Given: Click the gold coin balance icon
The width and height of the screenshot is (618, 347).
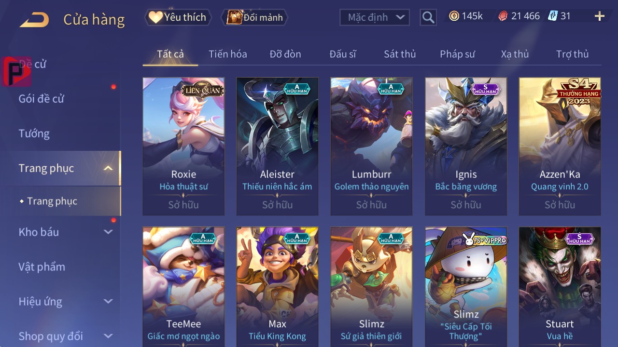Looking at the screenshot, I should 454,16.
